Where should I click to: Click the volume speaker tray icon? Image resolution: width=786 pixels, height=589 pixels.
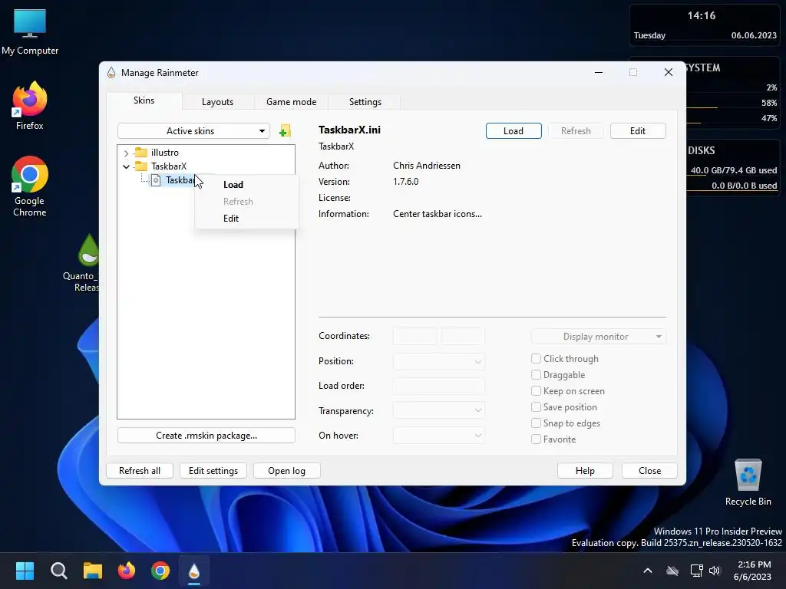coord(715,571)
